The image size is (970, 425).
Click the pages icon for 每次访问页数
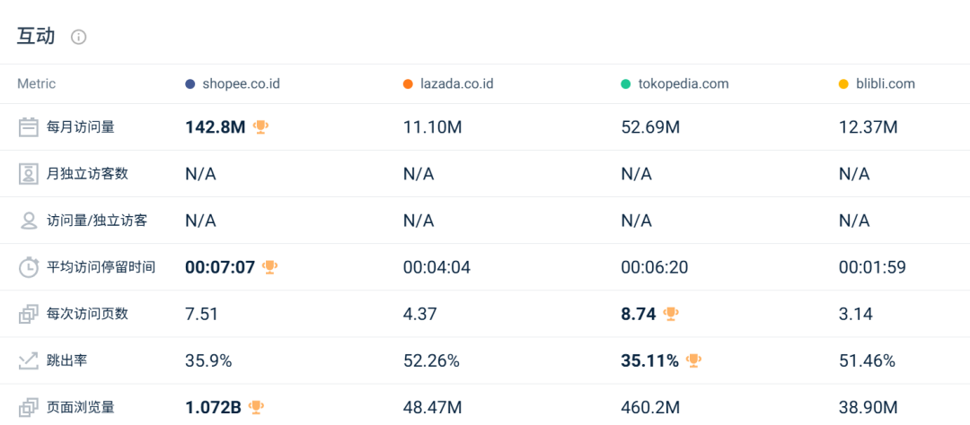(x=29, y=315)
